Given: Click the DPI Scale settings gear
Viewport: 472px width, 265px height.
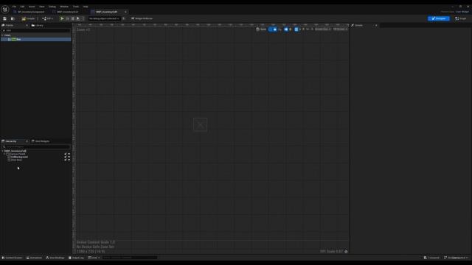Looking at the screenshot, I should click(346, 252).
